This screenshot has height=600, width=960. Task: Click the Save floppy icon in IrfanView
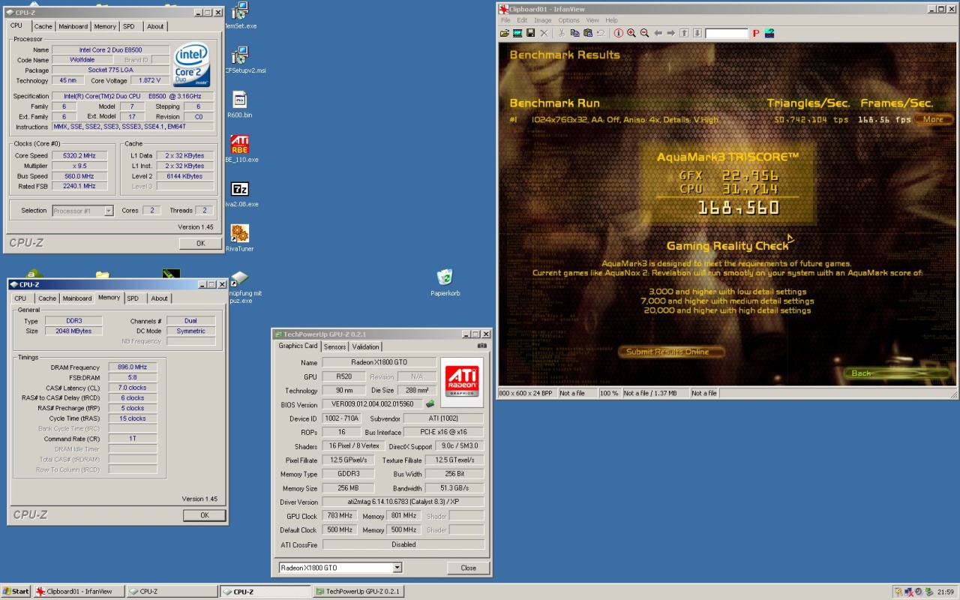click(x=530, y=33)
